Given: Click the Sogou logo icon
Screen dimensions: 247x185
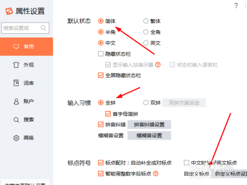Looking at the screenshot, I should pyautogui.click(x=9, y=11).
